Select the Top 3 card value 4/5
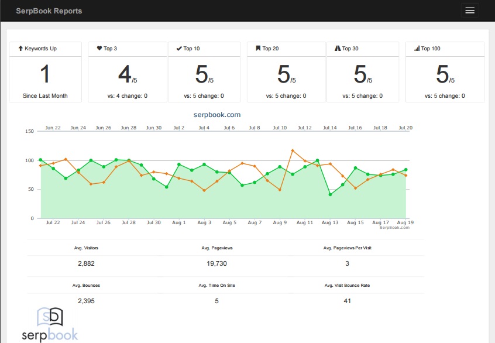 128,74
